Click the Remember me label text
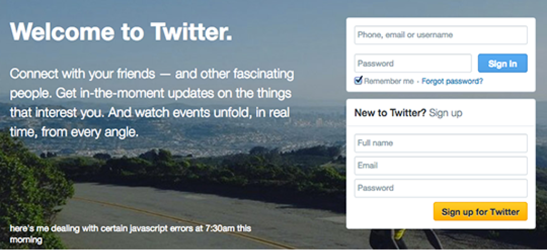 click(389, 82)
